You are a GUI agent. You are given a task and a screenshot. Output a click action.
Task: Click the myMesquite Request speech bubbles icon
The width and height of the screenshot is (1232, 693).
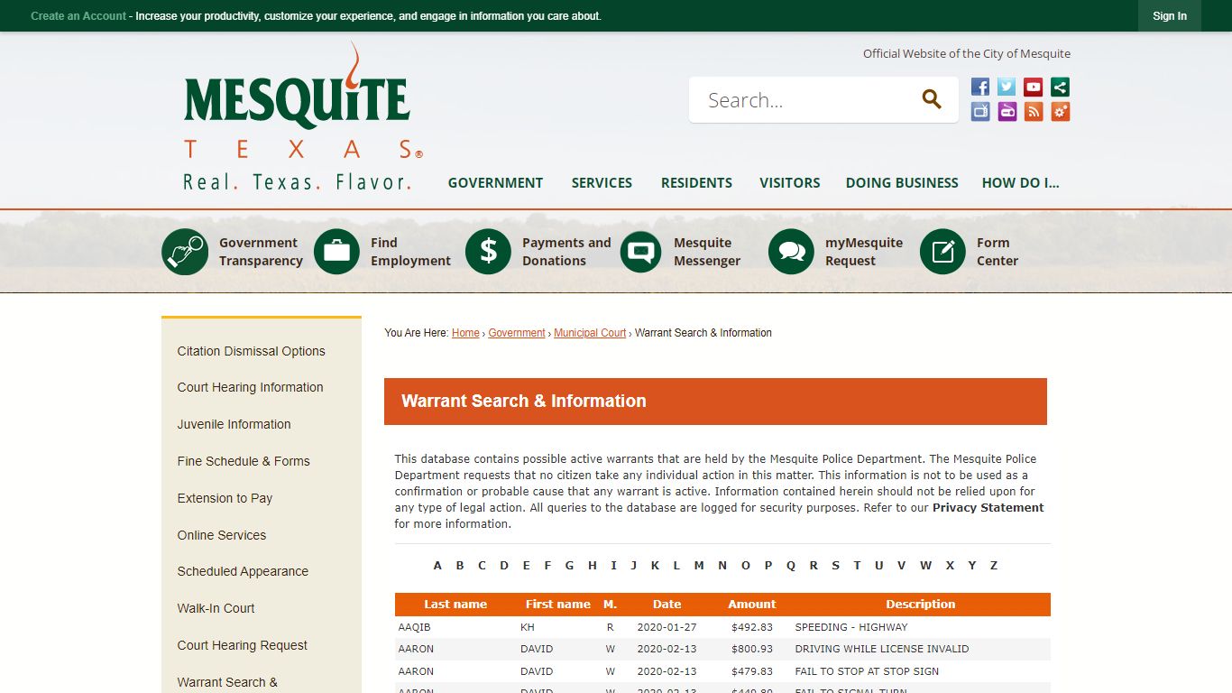(791, 251)
